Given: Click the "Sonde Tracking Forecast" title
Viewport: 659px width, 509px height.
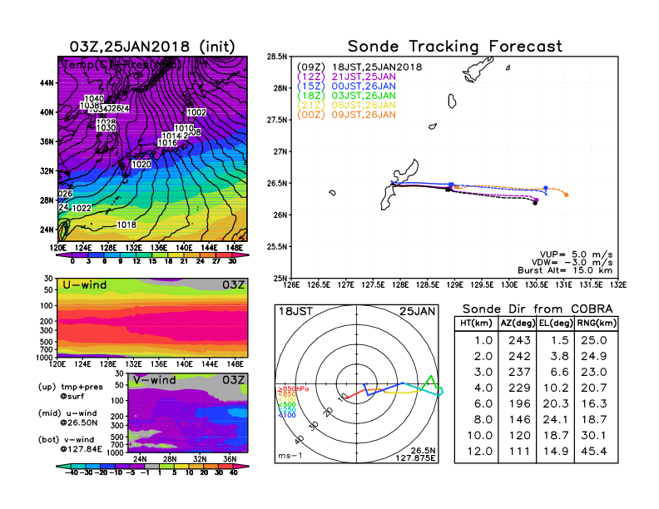Looking at the screenshot, I should 455,47.
